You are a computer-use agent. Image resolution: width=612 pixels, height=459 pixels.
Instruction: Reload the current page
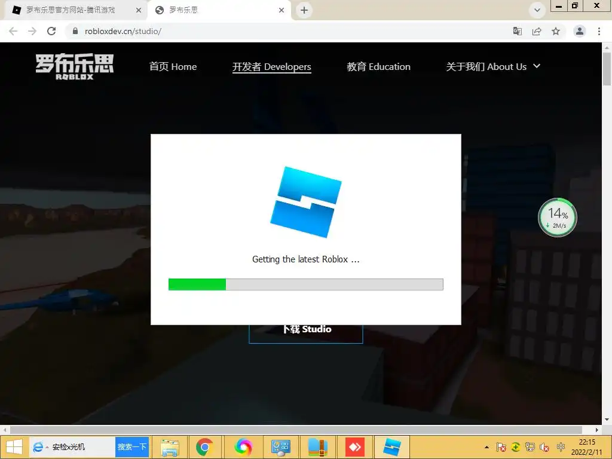click(x=51, y=31)
